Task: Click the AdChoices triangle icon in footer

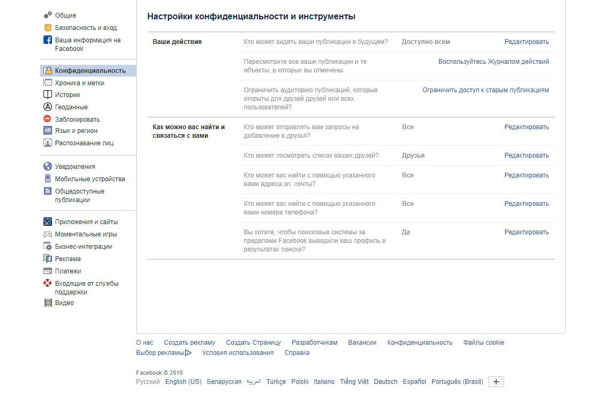Action: pyautogui.click(x=188, y=353)
